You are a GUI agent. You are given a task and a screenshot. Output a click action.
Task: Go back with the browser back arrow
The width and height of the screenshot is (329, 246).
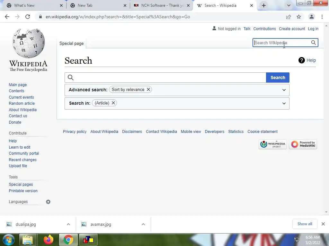tap(7, 17)
